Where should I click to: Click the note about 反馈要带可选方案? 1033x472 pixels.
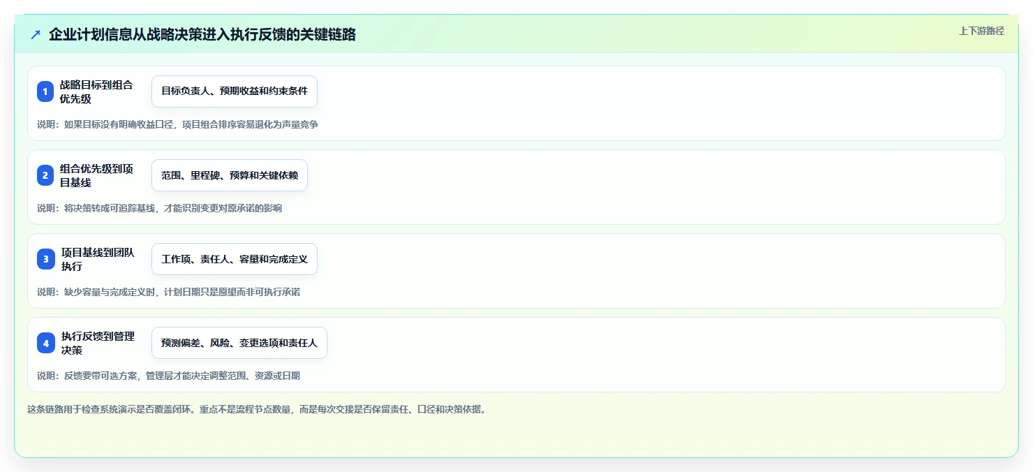click(x=168, y=376)
